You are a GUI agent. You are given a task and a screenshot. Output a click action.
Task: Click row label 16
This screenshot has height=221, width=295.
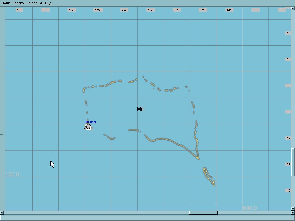(x=288, y=33)
